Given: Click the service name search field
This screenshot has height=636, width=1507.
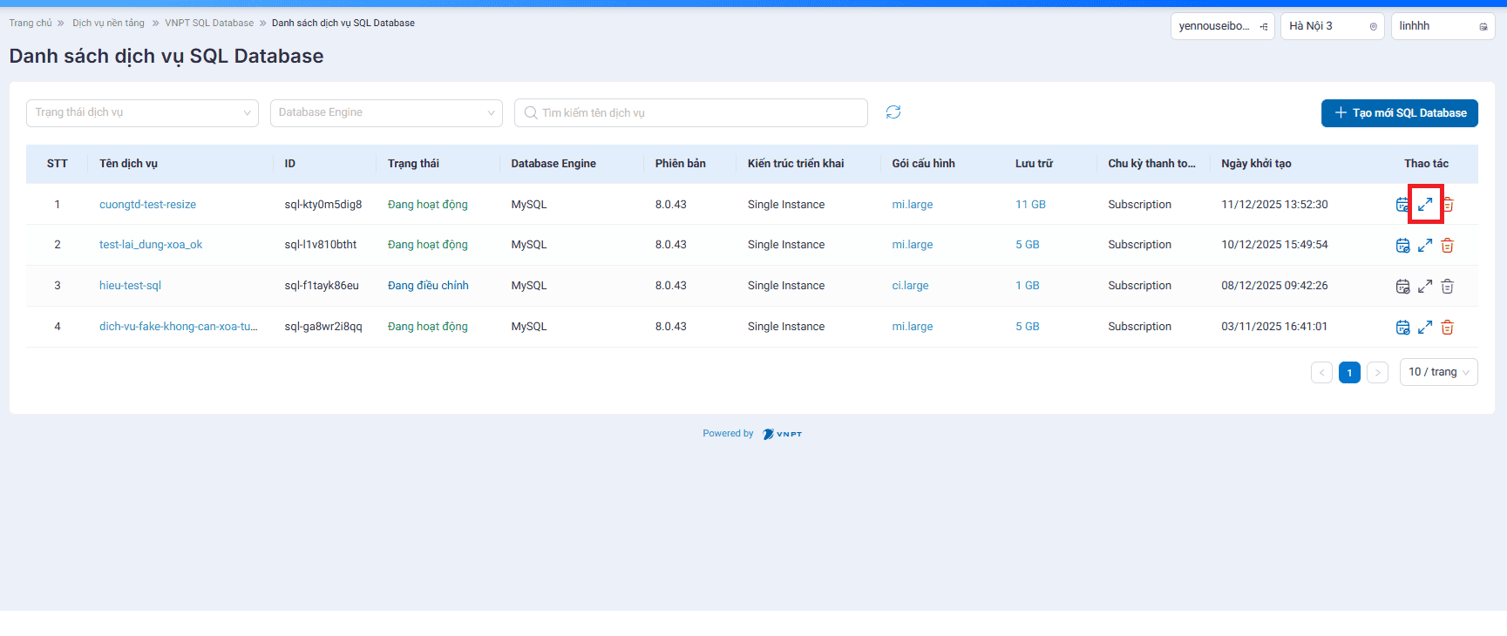Looking at the screenshot, I should point(697,113).
